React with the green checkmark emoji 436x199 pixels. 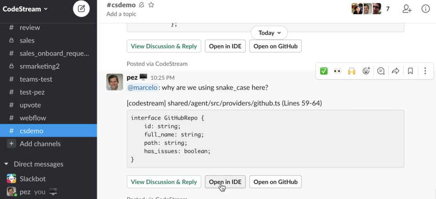pyautogui.click(x=324, y=71)
